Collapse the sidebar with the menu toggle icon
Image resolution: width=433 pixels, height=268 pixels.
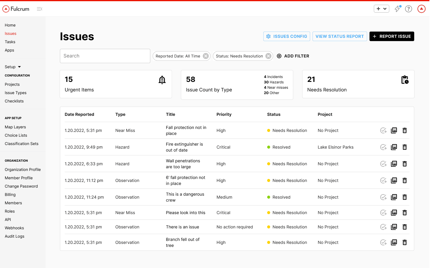[x=39, y=9]
